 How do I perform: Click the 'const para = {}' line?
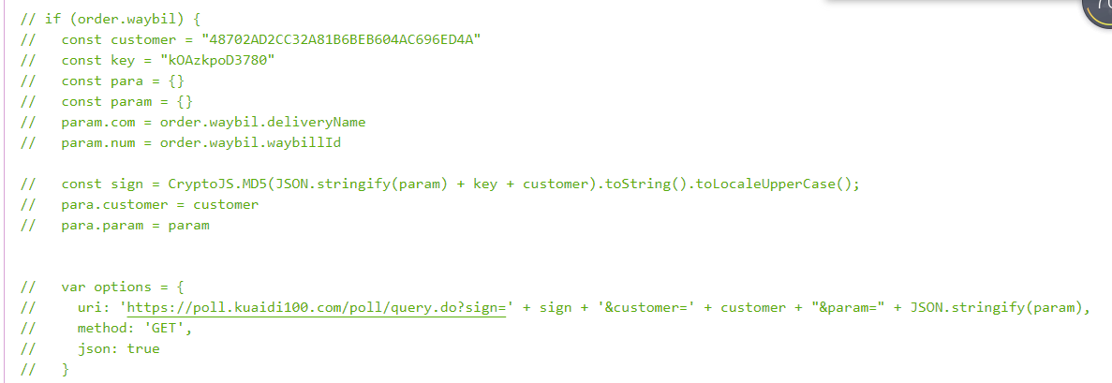pyautogui.click(x=104, y=81)
